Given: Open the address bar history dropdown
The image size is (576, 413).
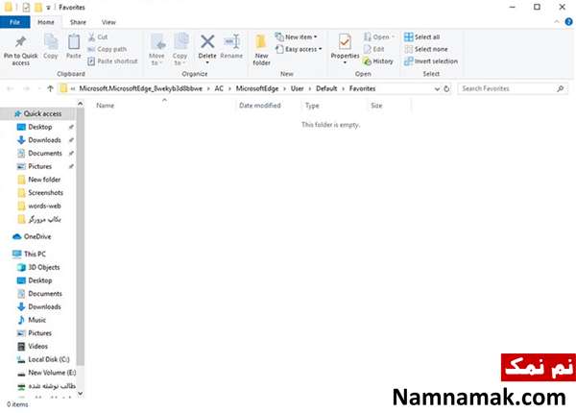Looking at the screenshot, I should pos(437,89).
